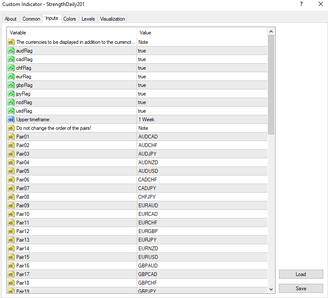Click the Load button

[x=300, y=274]
